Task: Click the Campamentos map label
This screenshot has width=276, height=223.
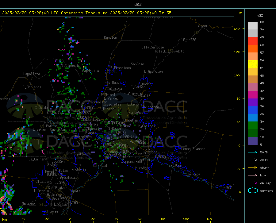Action: pyautogui.click(x=132, y=162)
